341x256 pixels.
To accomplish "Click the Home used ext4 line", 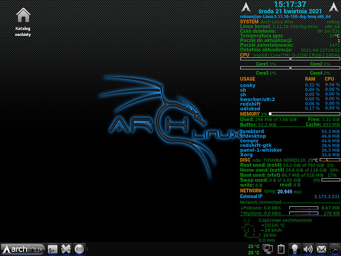I will 289,170.
